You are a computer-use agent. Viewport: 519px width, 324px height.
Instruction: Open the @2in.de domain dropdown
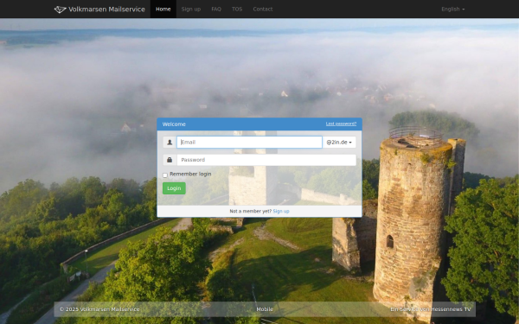339,143
